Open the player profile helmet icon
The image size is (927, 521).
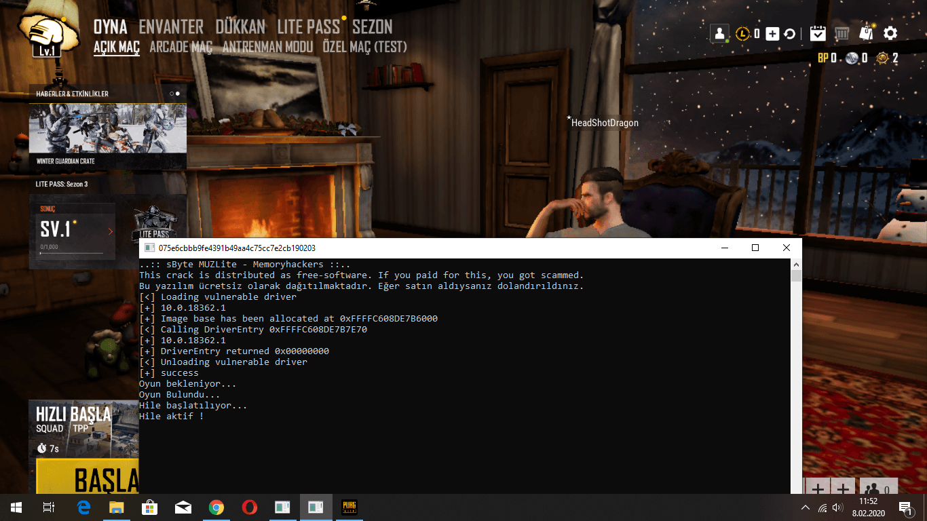46,31
